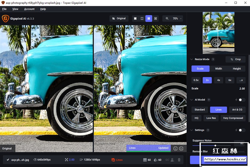
Task: Open the File menu
Action: [x=4, y=9]
